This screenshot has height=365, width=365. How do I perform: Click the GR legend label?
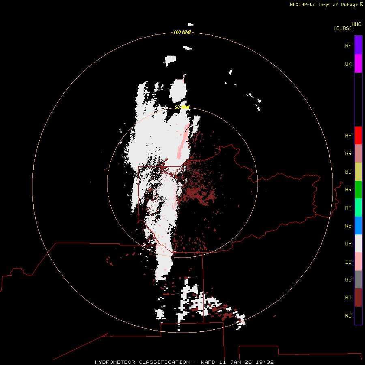coord(348,154)
